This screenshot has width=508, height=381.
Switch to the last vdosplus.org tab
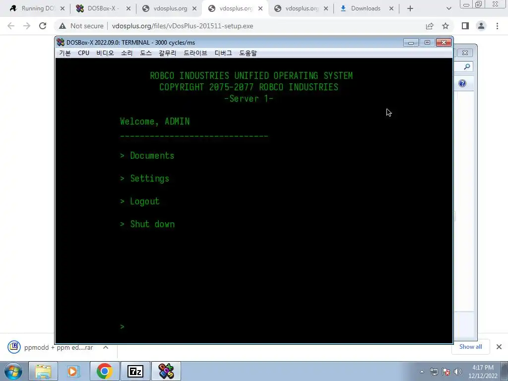[301, 8]
